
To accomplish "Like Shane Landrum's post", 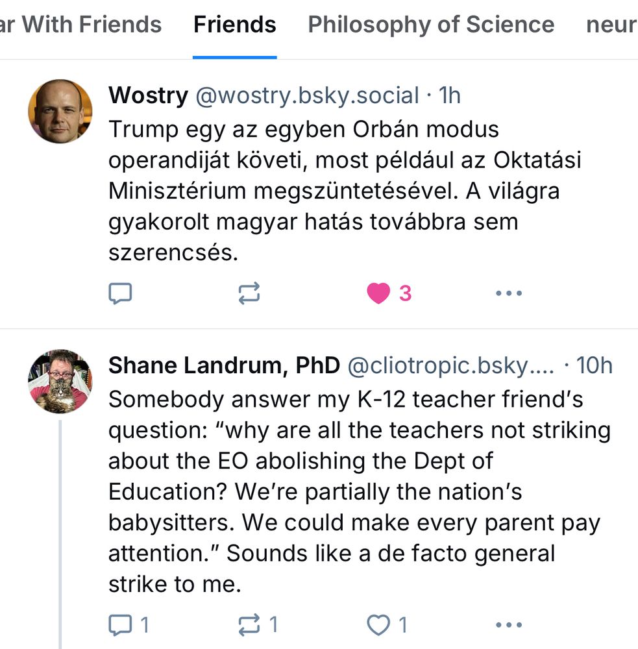I will point(379,625).
